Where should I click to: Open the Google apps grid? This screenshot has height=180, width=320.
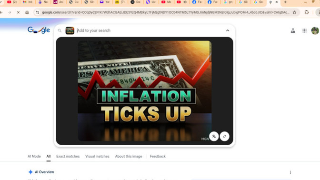[x=304, y=30]
